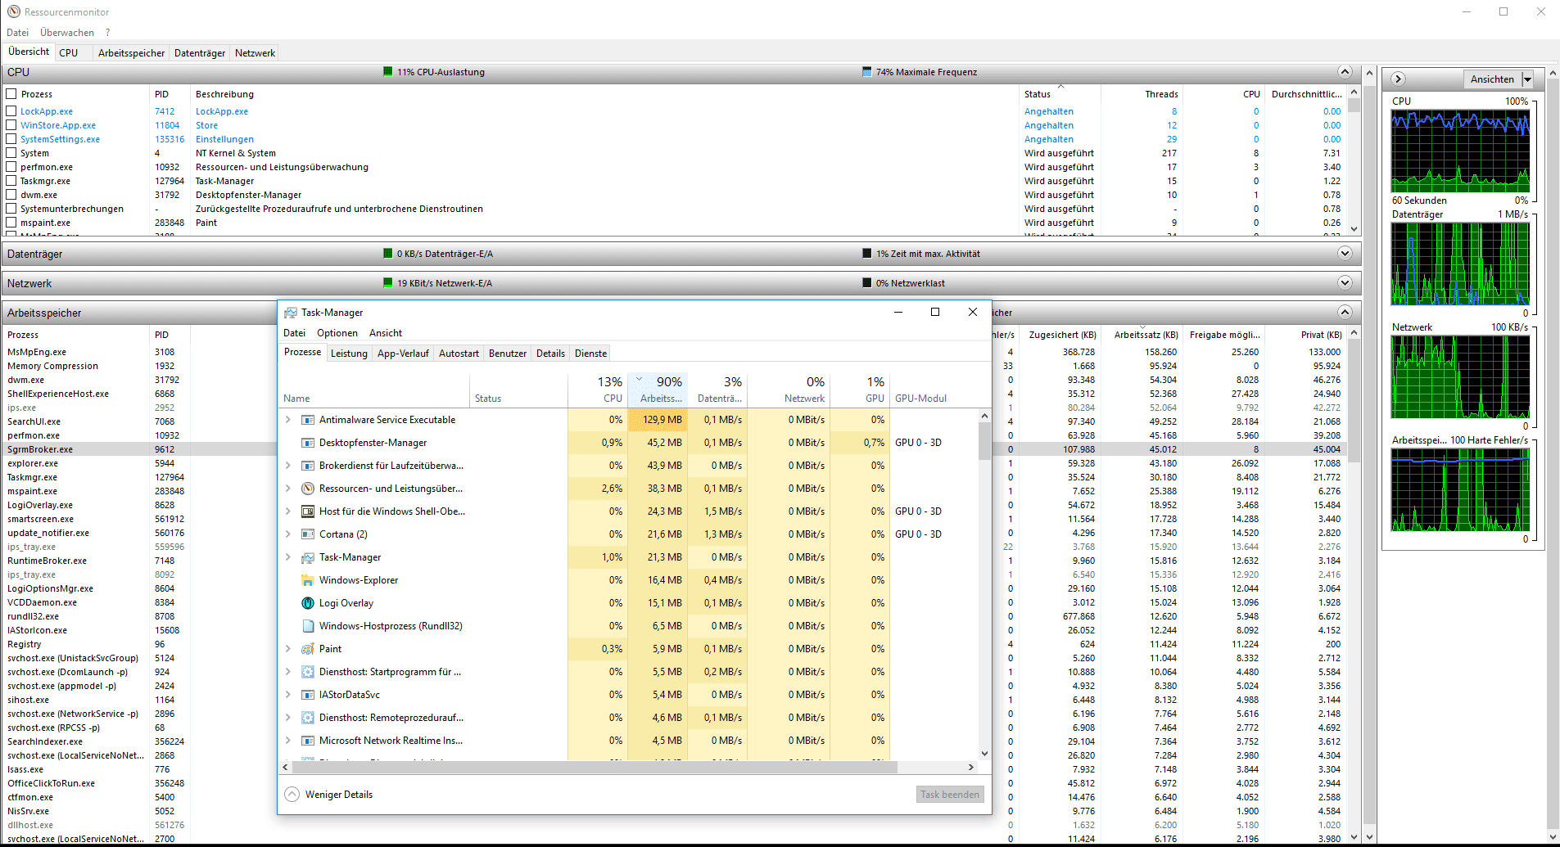Tick the perfmon.exe checkbox in CPU list
The height and width of the screenshot is (847, 1560).
click(x=11, y=167)
